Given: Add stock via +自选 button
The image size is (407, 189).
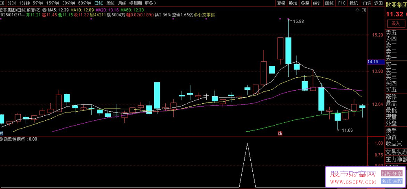Looking at the screenshot, I should tap(366, 3).
